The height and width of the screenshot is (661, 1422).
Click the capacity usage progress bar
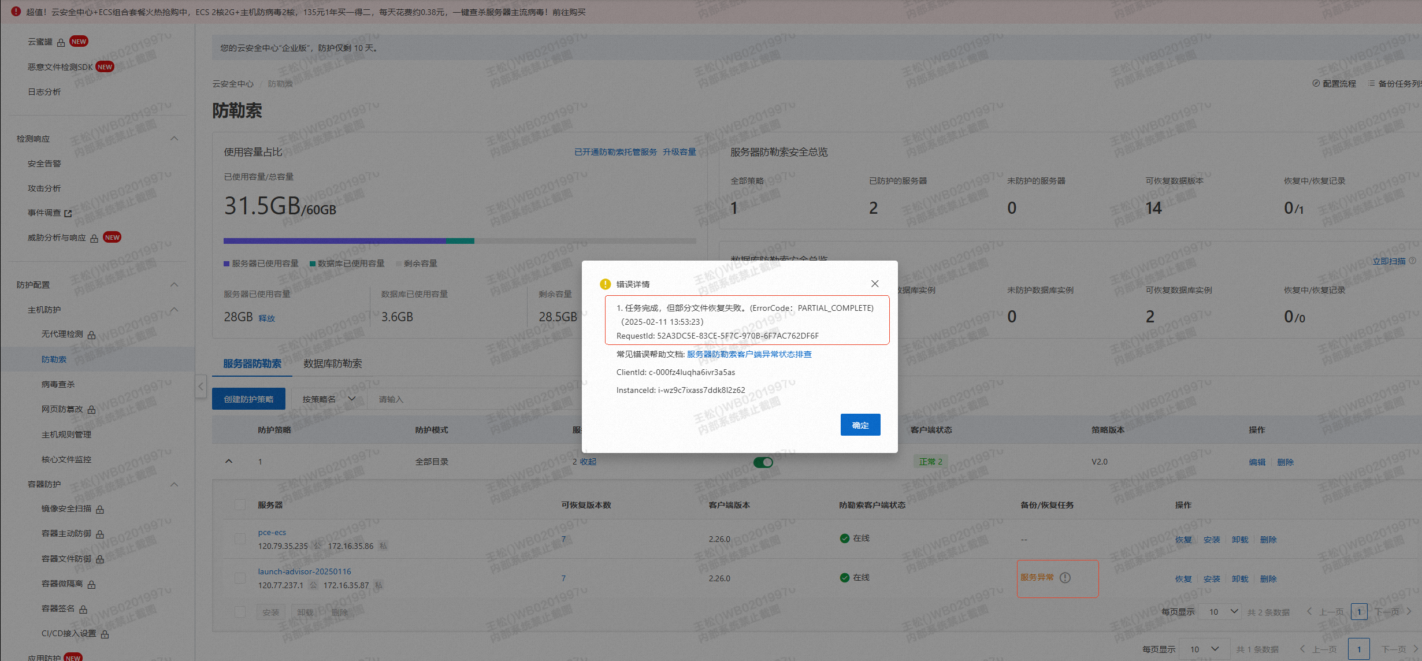coord(459,241)
